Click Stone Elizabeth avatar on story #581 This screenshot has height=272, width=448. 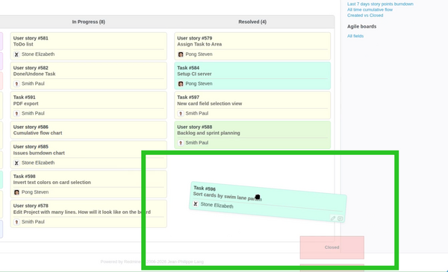[16, 54]
